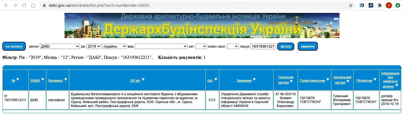Select the ДАБІ cell in the table row
Viewport: 404px width, 114px height.
pos(37,100)
